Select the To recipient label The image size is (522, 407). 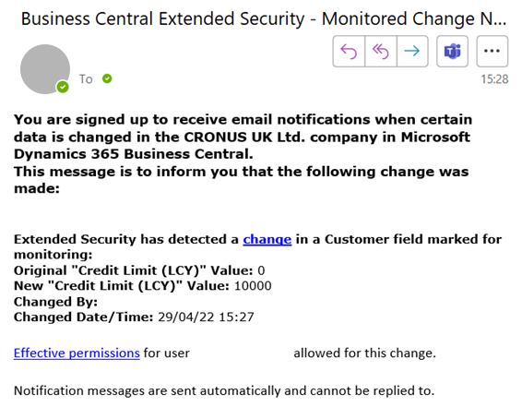tap(86, 79)
